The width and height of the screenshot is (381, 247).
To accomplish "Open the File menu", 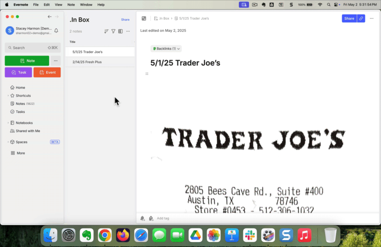I will [36, 5].
